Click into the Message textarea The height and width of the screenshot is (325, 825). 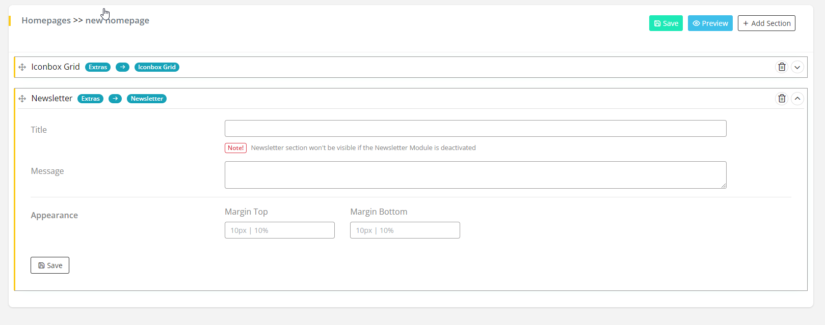point(475,175)
